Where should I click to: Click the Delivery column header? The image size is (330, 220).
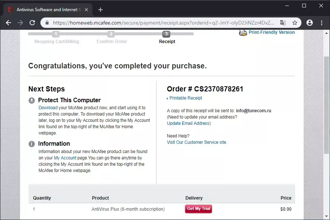point(194,198)
